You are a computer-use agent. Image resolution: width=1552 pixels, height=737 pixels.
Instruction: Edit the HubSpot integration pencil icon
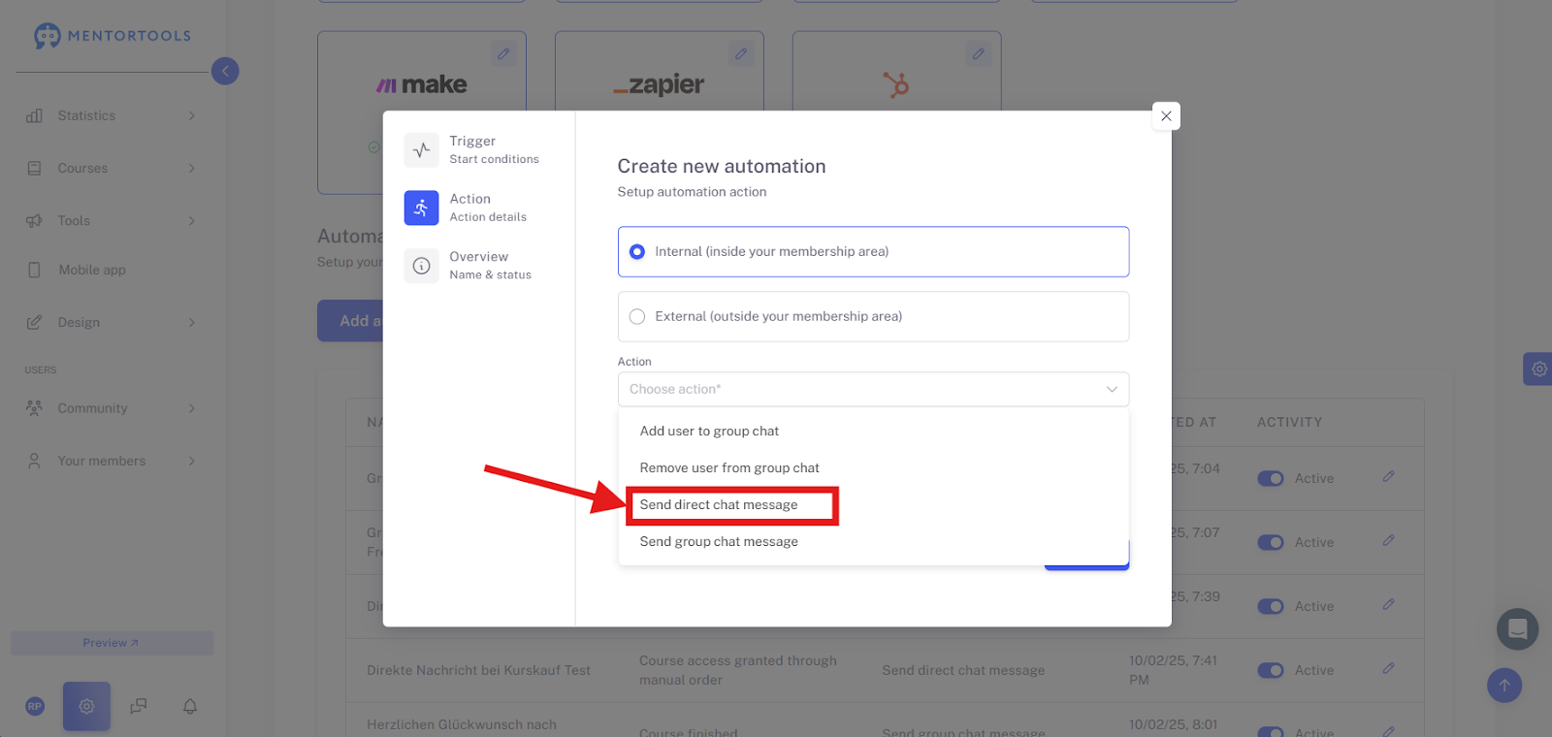click(978, 54)
